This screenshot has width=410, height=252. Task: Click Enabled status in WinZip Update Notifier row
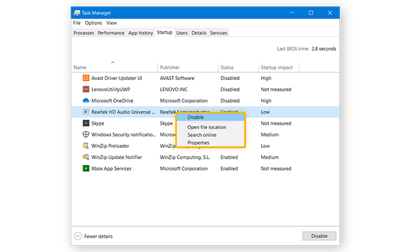[229, 157]
